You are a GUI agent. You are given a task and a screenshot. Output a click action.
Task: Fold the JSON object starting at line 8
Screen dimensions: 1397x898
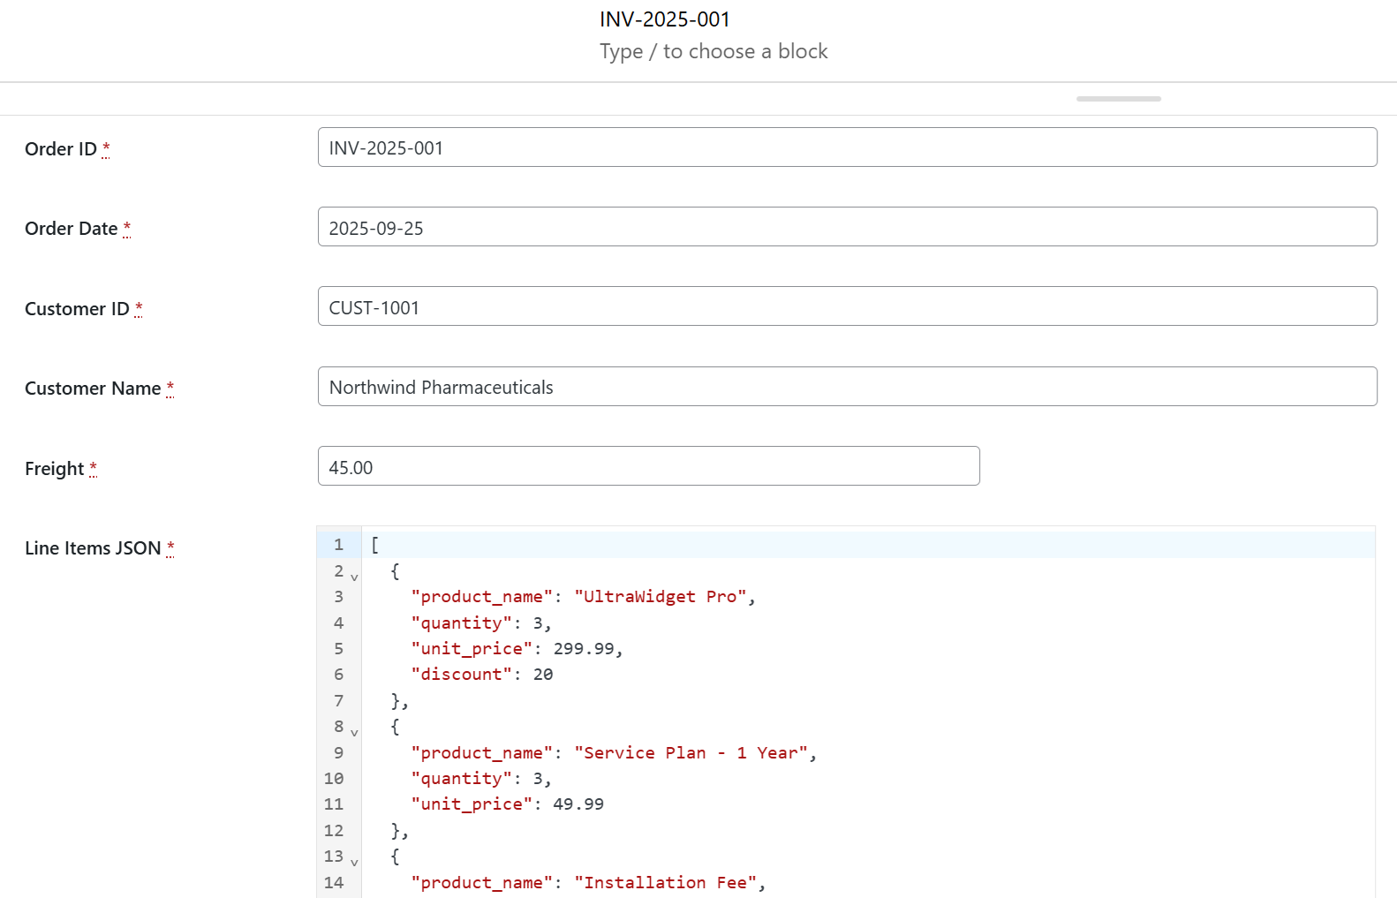(354, 733)
